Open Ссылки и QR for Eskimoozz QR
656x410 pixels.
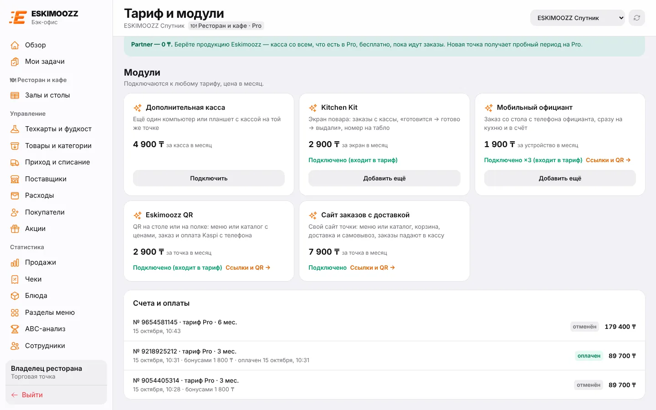[x=248, y=267]
